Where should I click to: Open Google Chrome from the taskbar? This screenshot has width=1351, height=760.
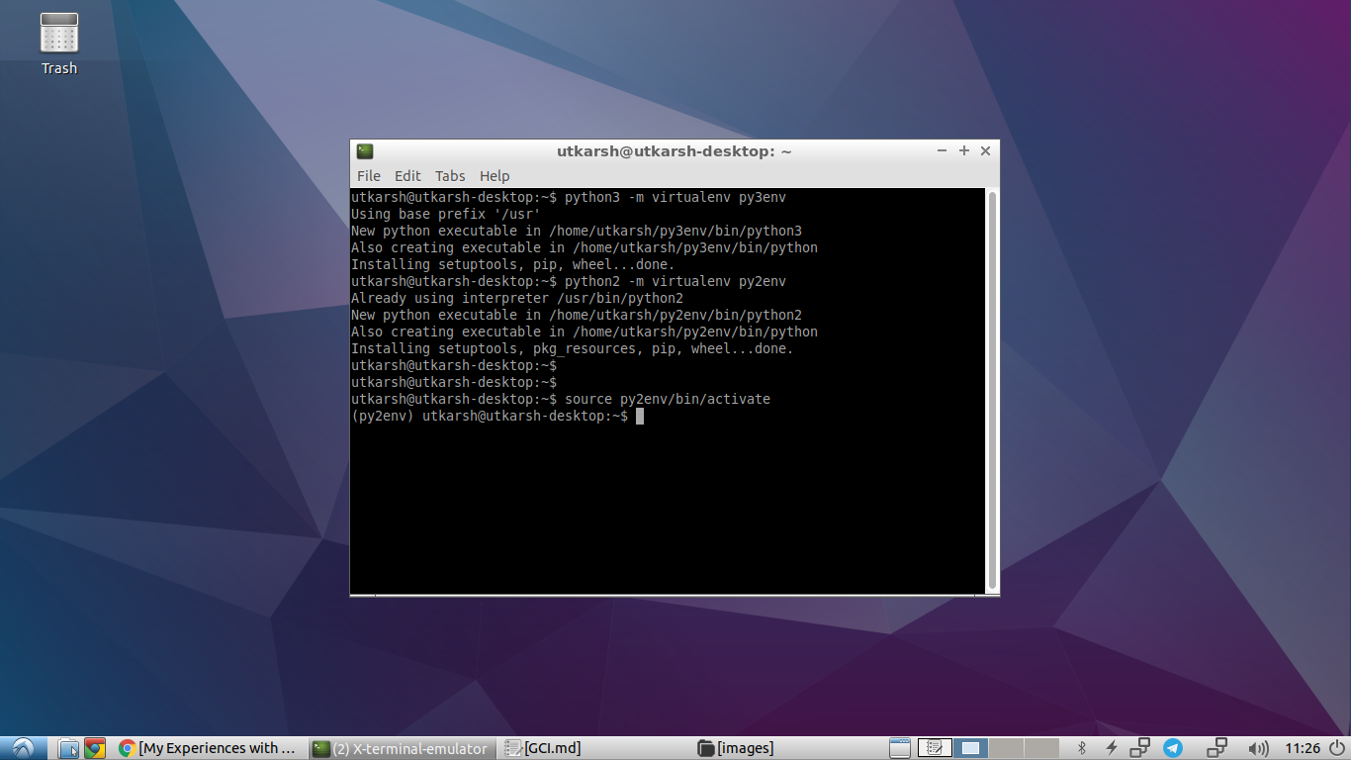pyautogui.click(x=96, y=748)
